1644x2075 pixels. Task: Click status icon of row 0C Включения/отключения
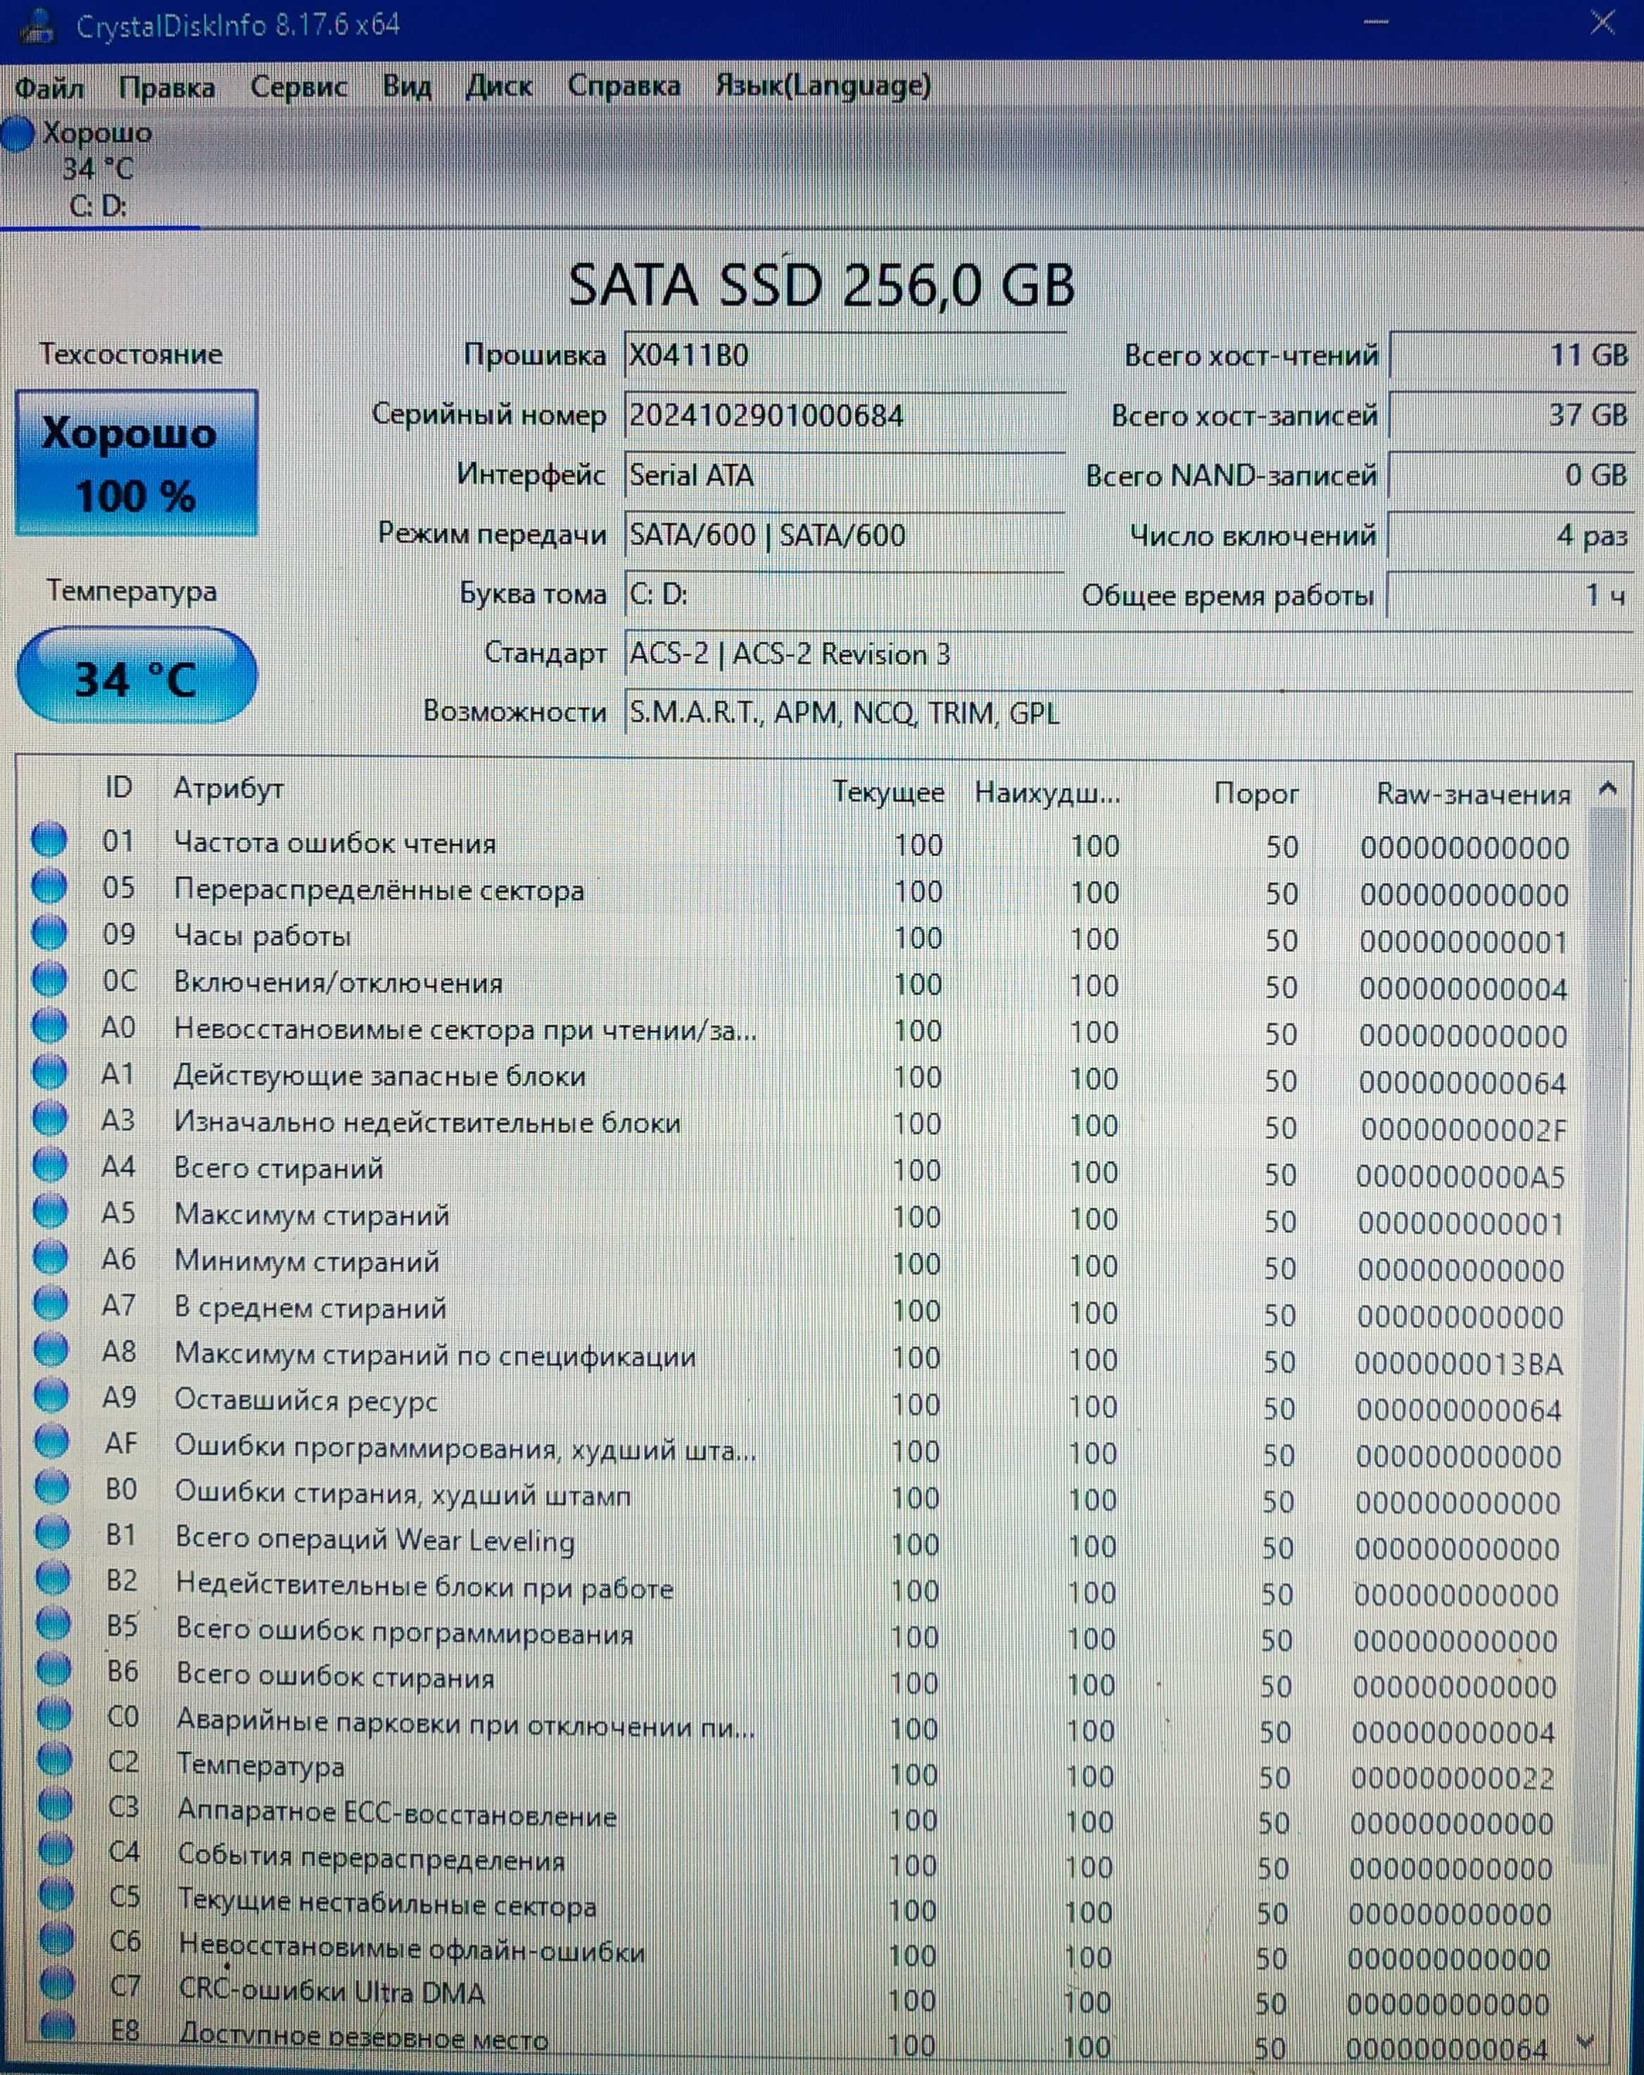click(49, 979)
